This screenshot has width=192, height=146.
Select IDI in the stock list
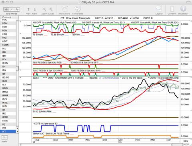tap(8, 67)
